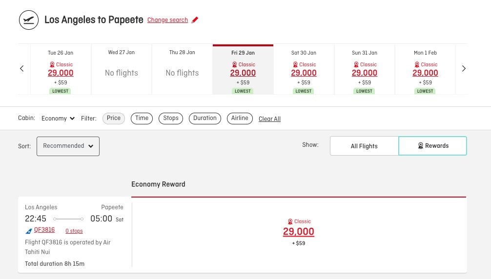This screenshot has width=491, height=279.
Task: Click Classic reward ribbon icon on Sat 30 Jan
Action: 295,64
